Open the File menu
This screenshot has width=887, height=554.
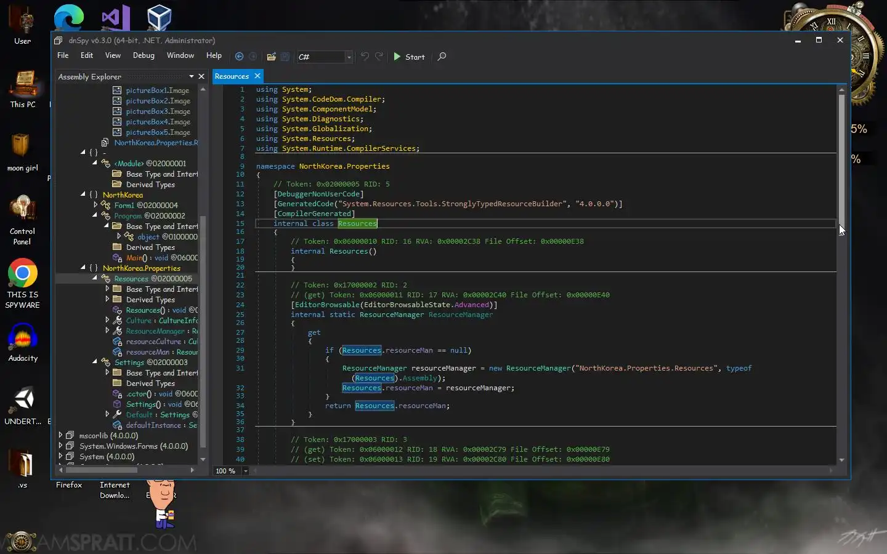pyautogui.click(x=63, y=55)
